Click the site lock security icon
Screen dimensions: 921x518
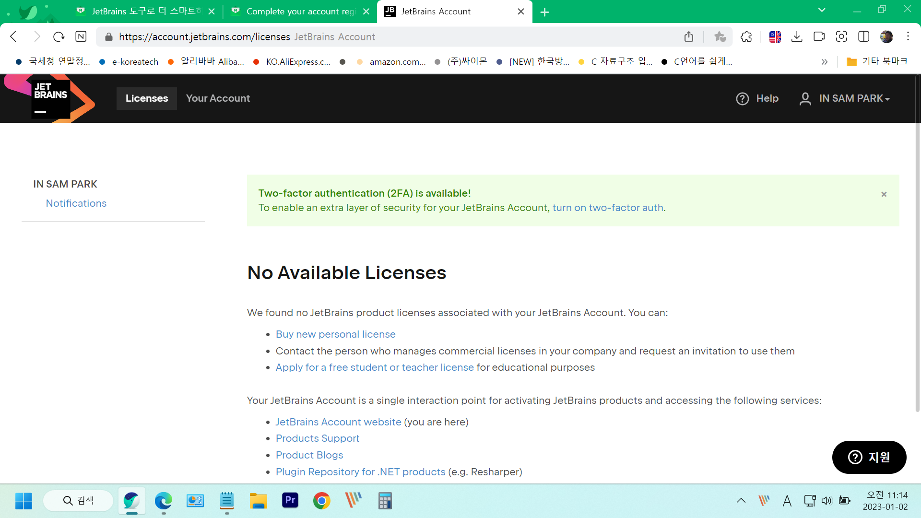click(109, 37)
